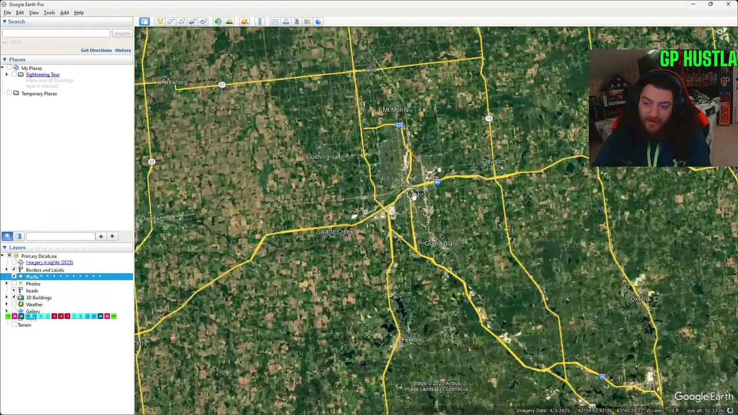Expand the Borders and Labels layer arrow
Viewport: 738px width, 415px height.
point(6,269)
